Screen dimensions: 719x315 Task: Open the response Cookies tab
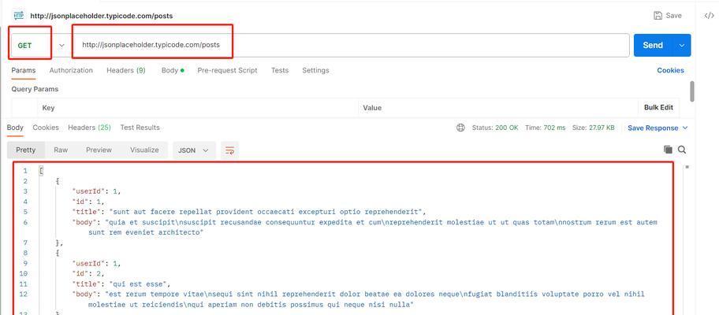tap(46, 128)
